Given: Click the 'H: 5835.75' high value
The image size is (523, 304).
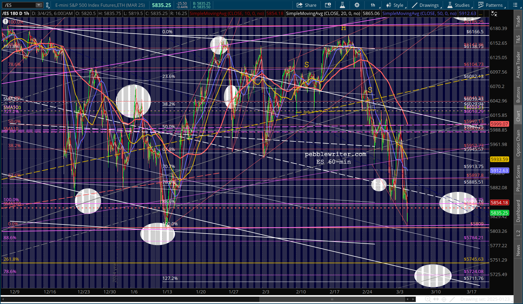Looking at the screenshot, I should pyautogui.click(x=110, y=14).
